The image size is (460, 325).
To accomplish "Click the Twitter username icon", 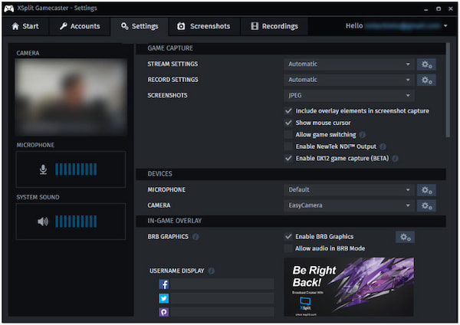I will pyautogui.click(x=164, y=298).
